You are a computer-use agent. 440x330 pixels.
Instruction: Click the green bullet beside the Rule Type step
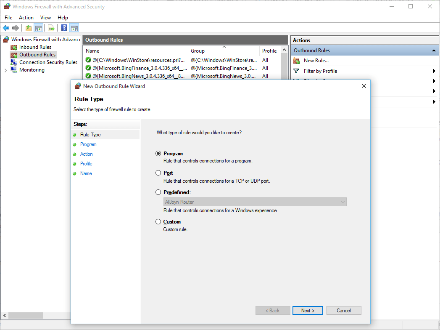click(74, 135)
